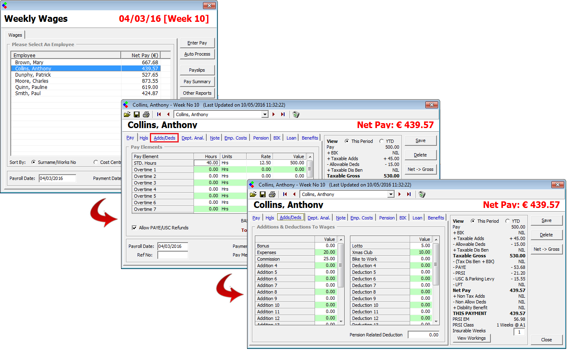The image size is (567, 350).
Task: Select the YTD view option in front window
Action: (x=508, y=221)
